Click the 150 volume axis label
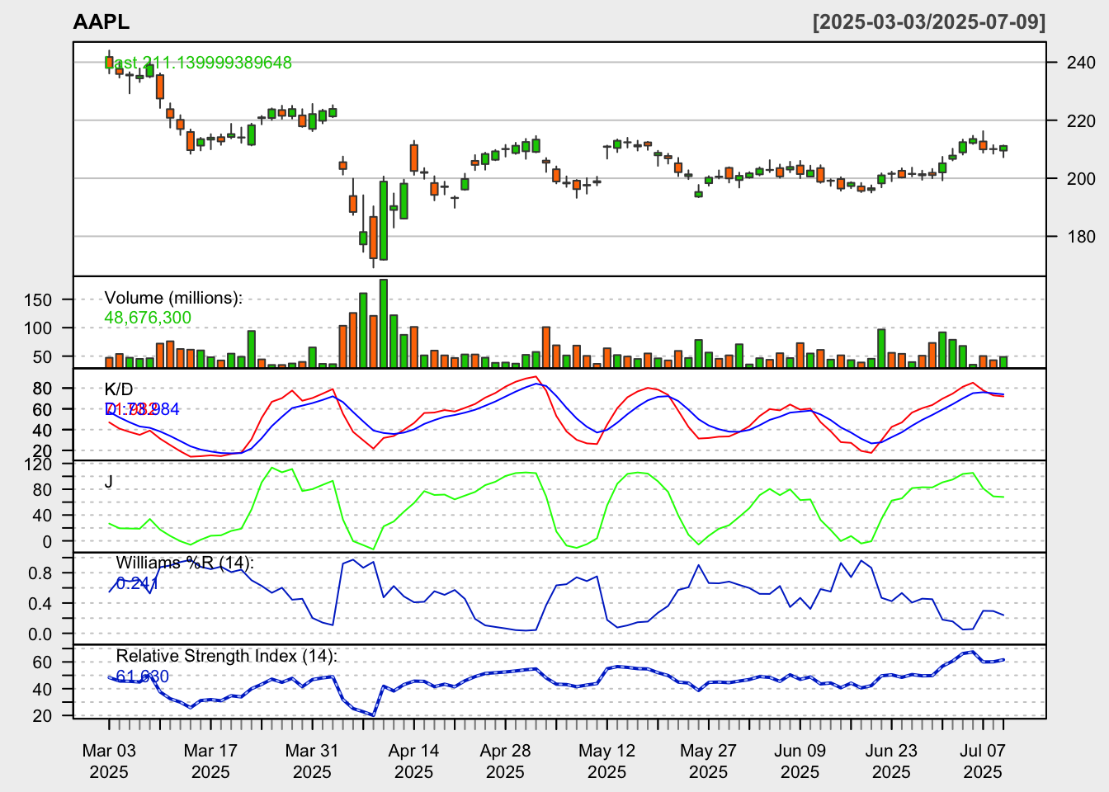The width and height of the screenshot is (1109, 792). [x=38, y=300]
